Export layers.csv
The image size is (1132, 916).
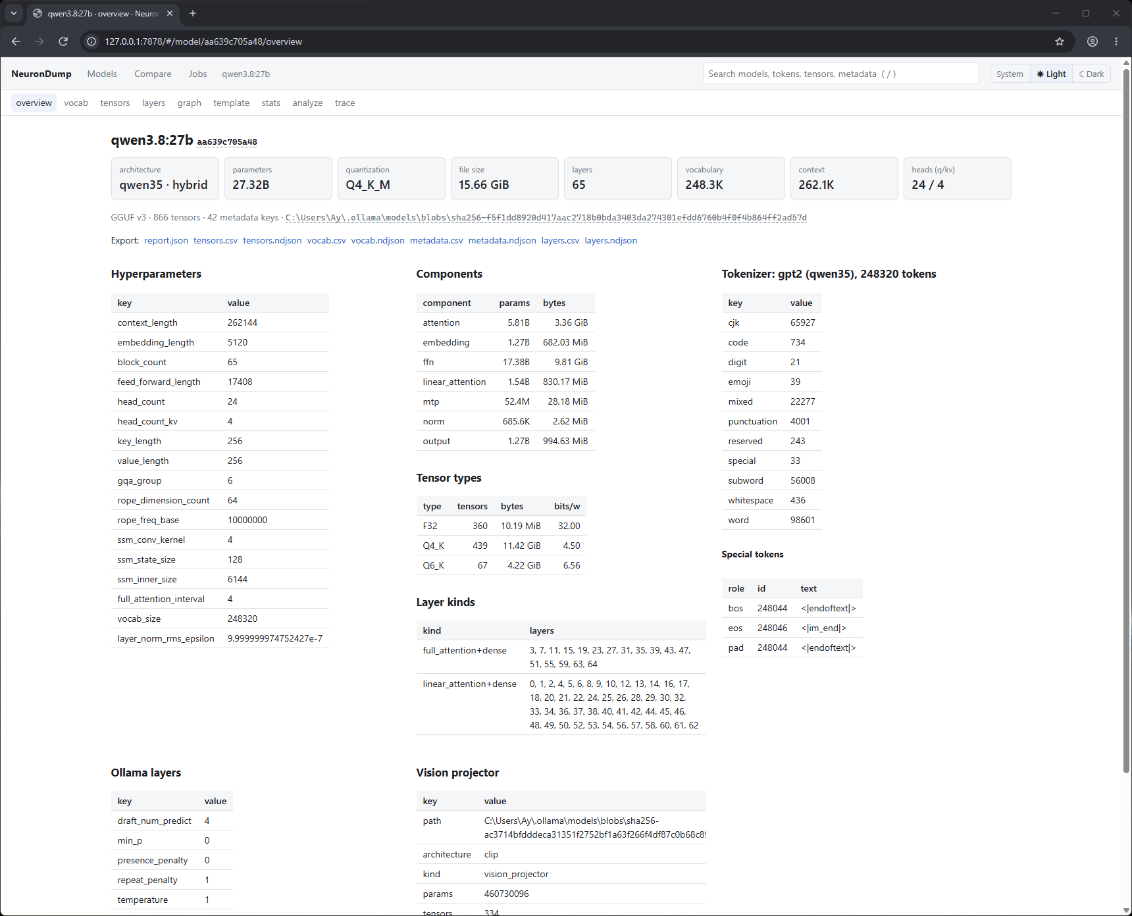pos(561,240)
